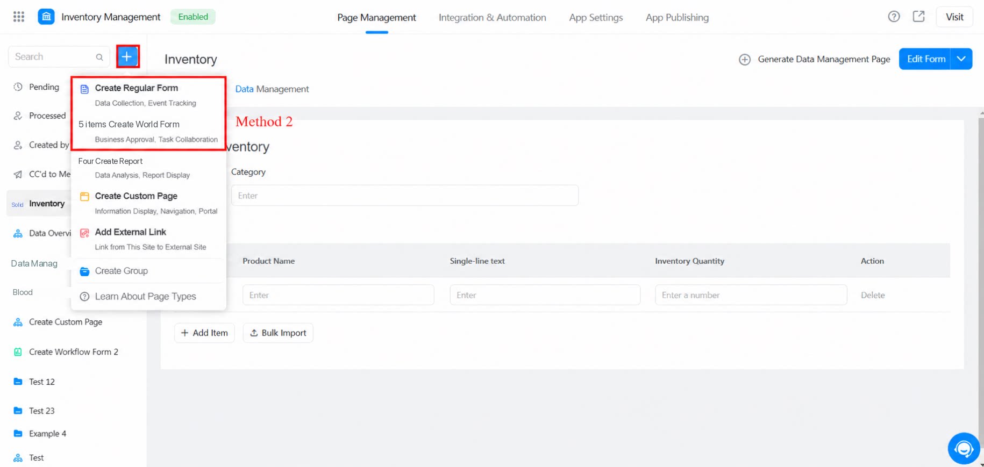This screenshot has height=467, width=984.
Task: Click the open-in-new-window icon
Action: point(919,17)
